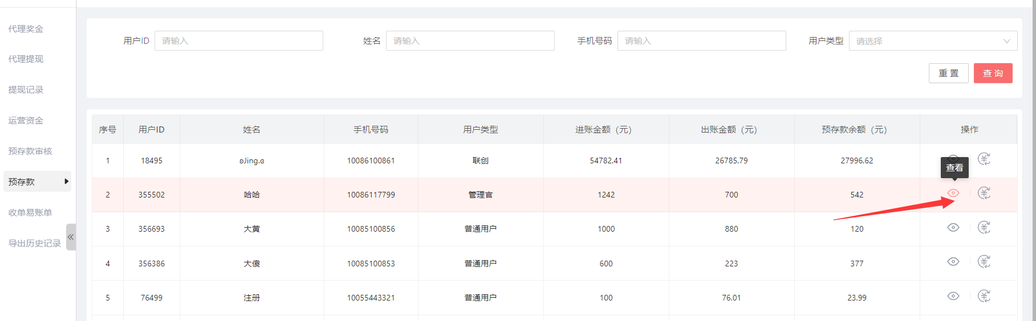View details of user 356693 via eye icon
The height and width of the screenshot is (321, 1036).
(953, 228)
